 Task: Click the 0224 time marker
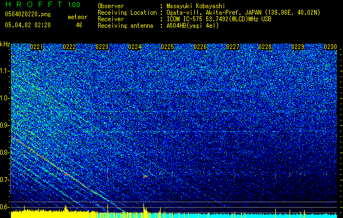click(x=135, y=47)
